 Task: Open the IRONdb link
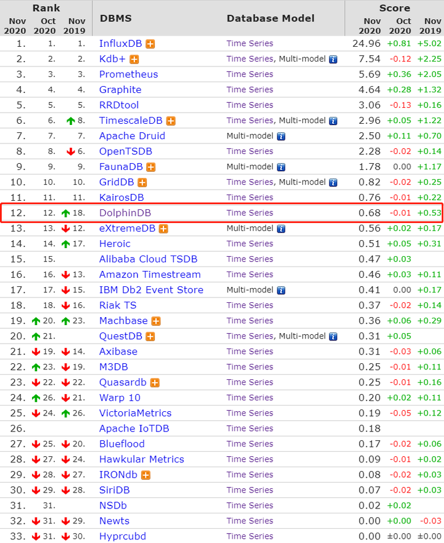[x=118, y=475]
